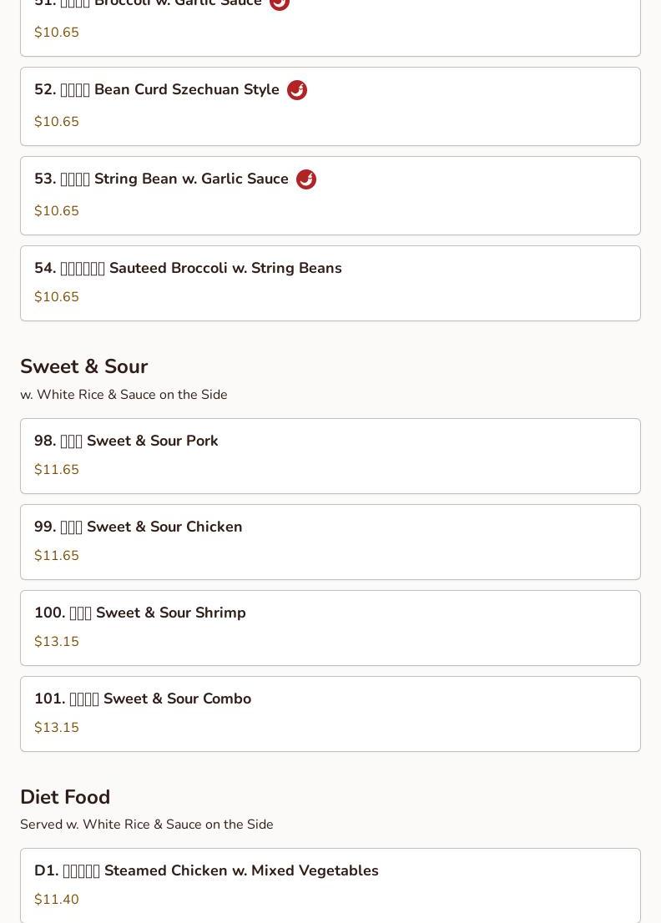Click $10.65 price of Sauteed Broccoli item

pyautogui.click(x=57, y=297)
